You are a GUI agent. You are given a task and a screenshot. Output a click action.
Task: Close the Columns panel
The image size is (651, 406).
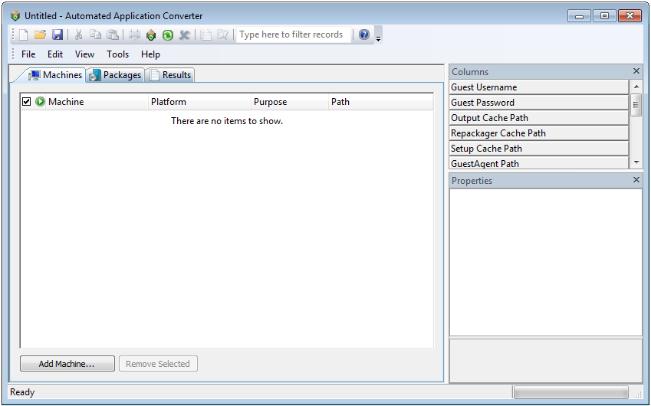[636, 71]
